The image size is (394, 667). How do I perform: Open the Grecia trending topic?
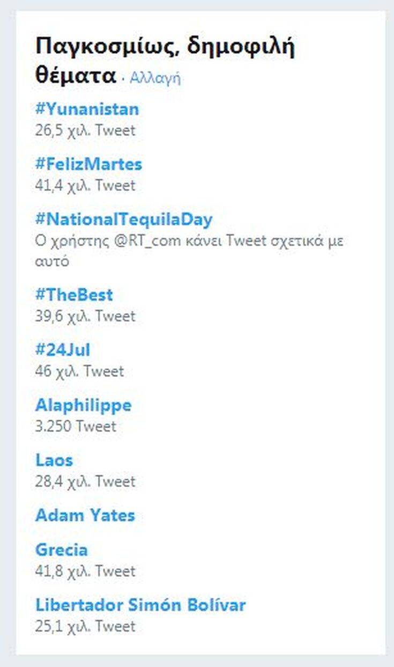coord(62,550)
